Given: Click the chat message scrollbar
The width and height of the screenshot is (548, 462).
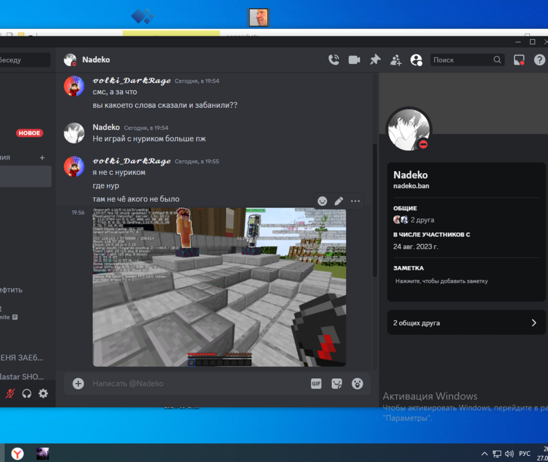Looking at the screenshot, I should pyautogui.click(x=374, y=210).
